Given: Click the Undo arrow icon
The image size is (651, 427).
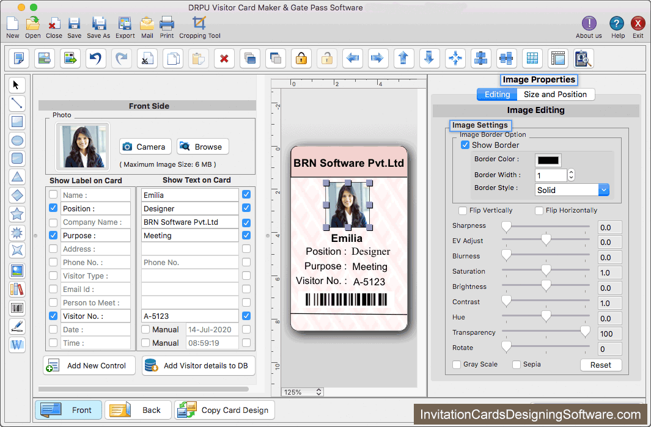Looking at the screenshot, I should point(96,58).
